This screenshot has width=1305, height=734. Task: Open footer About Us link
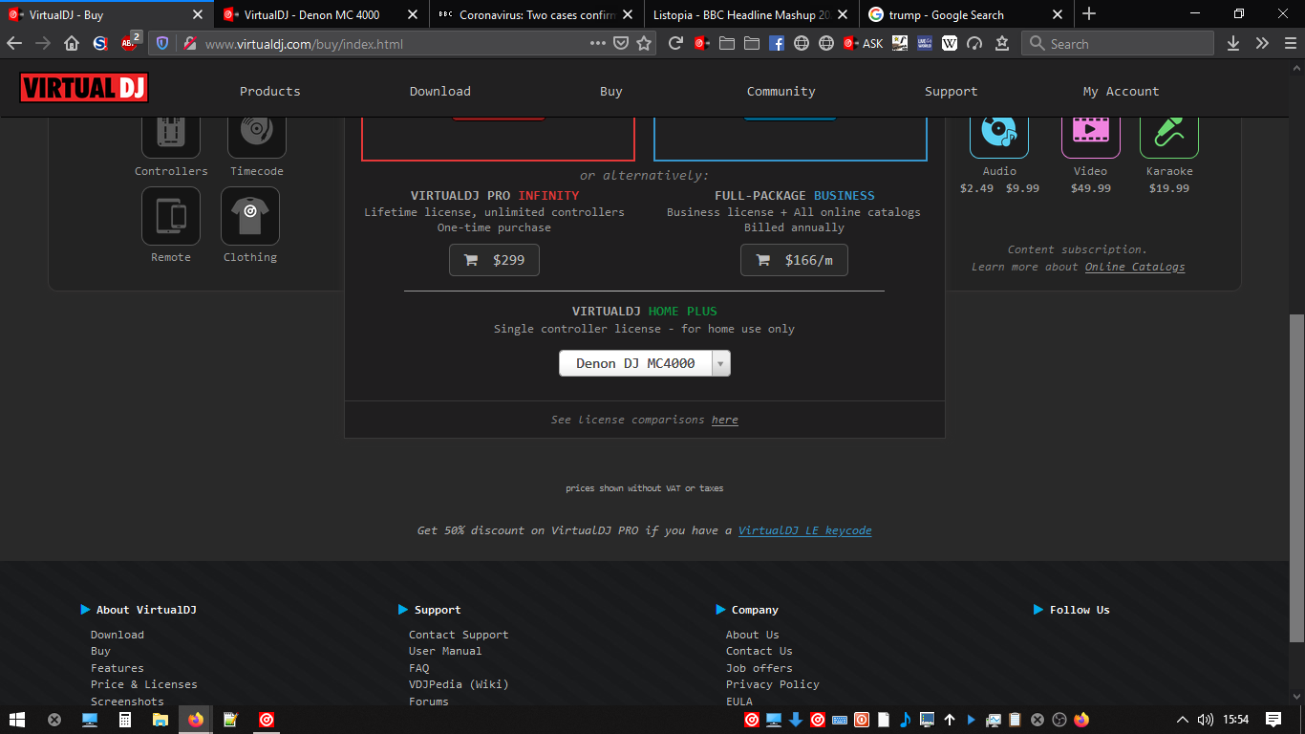coord(753,635)
